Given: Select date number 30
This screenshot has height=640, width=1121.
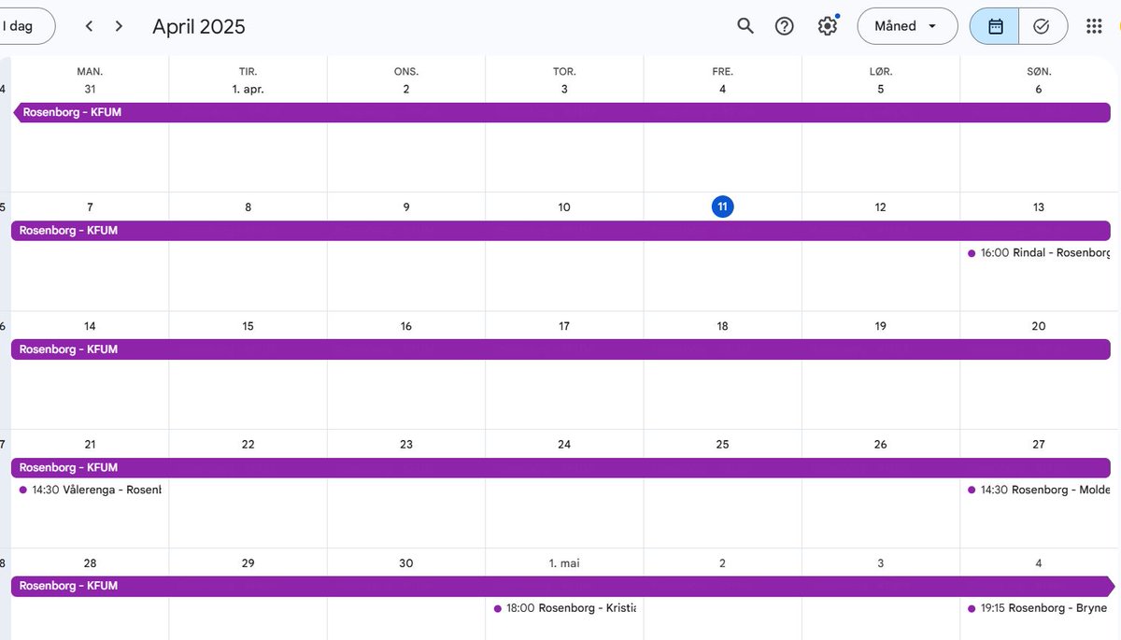Looking at the screenshot, I should [405, 563].
